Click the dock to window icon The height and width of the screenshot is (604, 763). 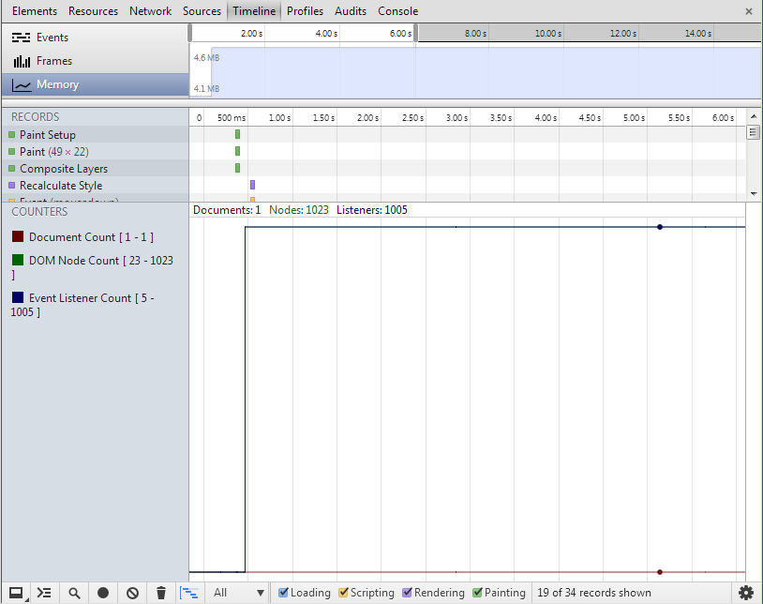17,593
